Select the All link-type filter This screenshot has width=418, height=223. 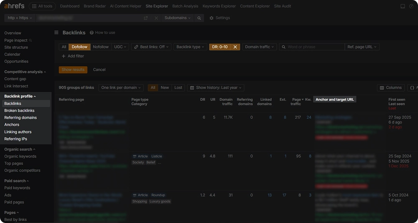(64, 47)
